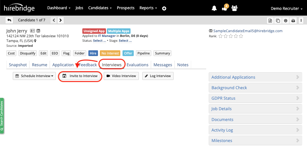Screen dimensions: 307x157
Task: Open the notifications bell
Action: point(214,8)
